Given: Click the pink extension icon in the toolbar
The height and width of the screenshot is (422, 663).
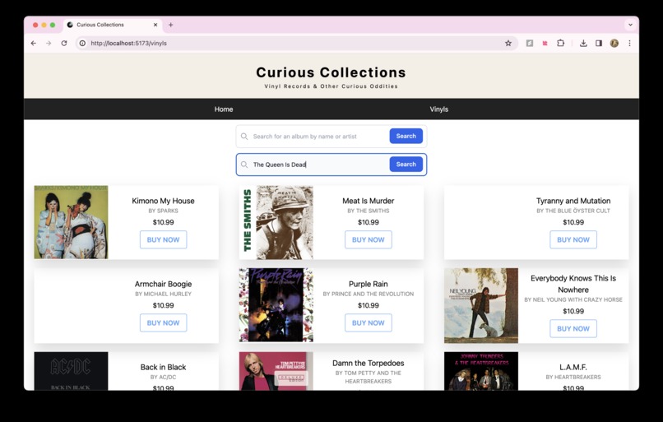Looking at the screenshot, I should [545, 43].
